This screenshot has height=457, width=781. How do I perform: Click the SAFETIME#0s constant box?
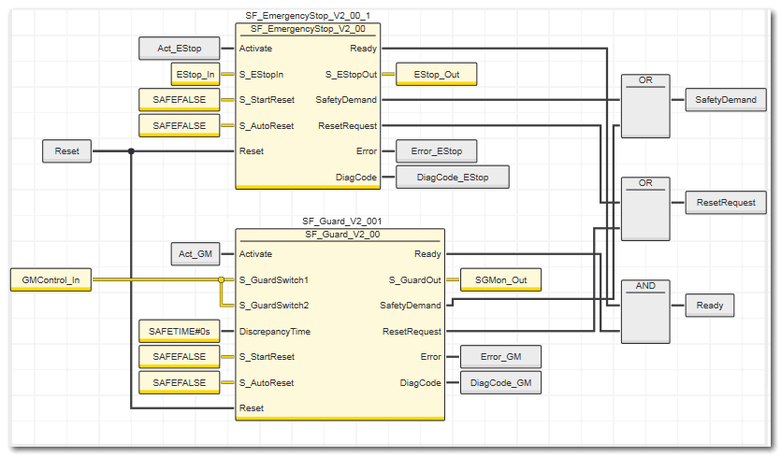pos(178,331)
